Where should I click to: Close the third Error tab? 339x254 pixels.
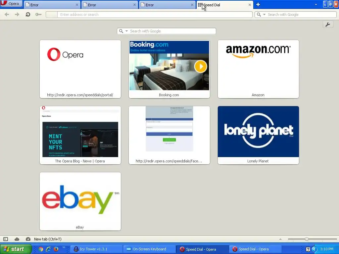pyautogui.click(x=192, y=5)
